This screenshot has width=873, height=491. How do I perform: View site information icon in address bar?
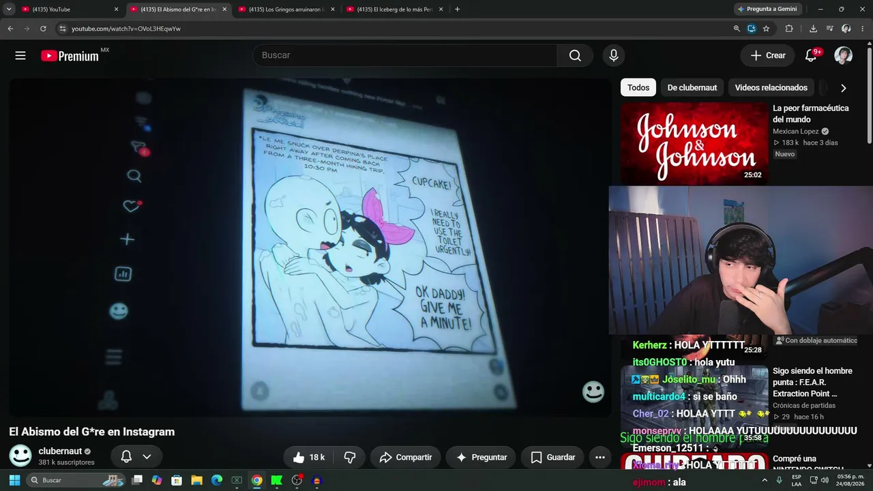[63, 29]
